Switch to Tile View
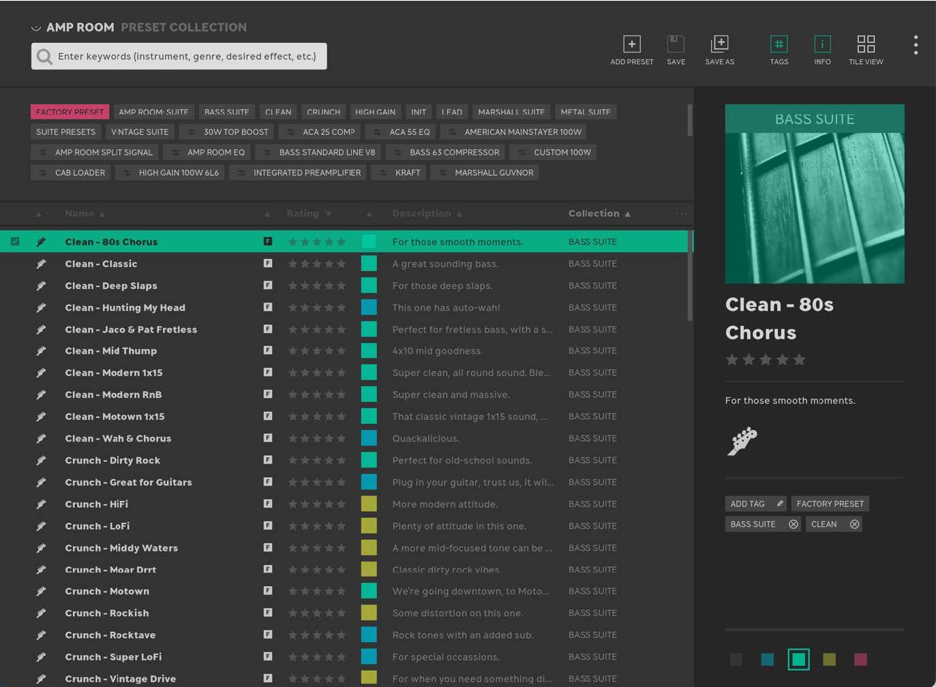The image size is (936, 687). tap(866, 45)
